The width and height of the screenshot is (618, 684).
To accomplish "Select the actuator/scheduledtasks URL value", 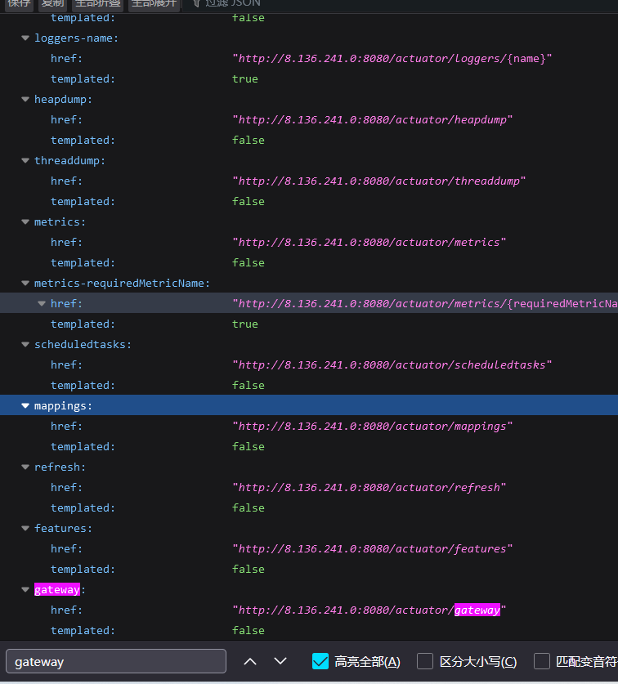I will 392,365.
